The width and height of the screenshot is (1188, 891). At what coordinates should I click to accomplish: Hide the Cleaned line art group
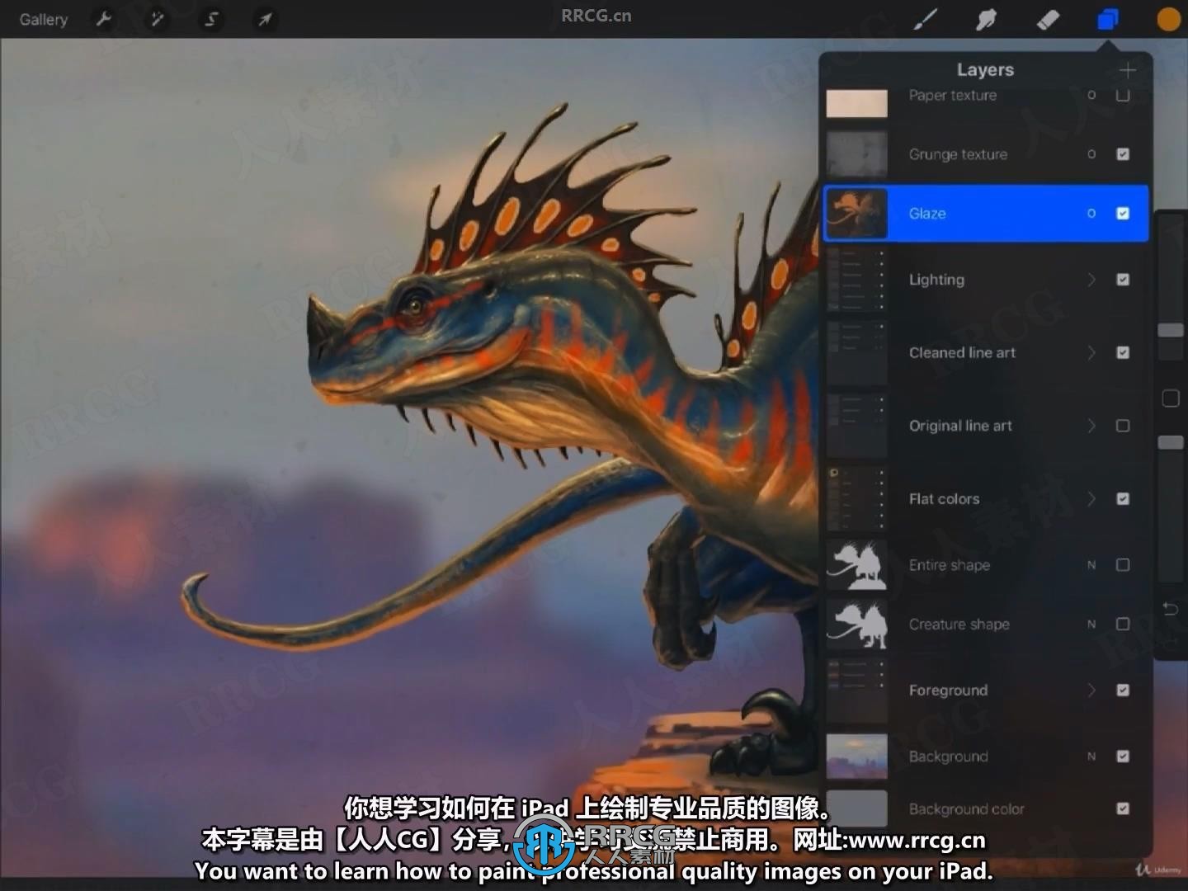tap(1123, 352)
